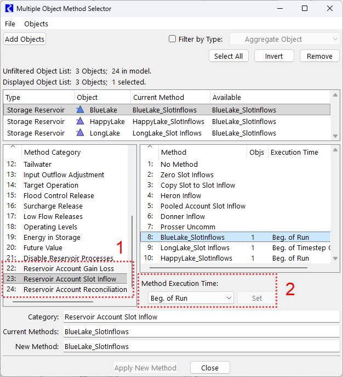Viewport: 343px width, 377px height.
Task: Remove the selected objects
Action: (x=319, y=56)
